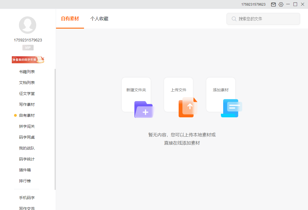Image resolution: width=308 pixels, height=210 pixels.
Task: Click 上传文件 card label
Action: pyautogui.click(x=178, y=90)
